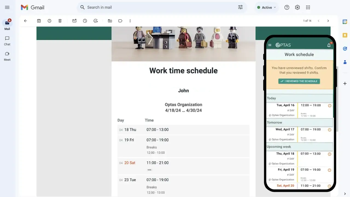The width and height of the screenshot is (350, 197).
Task: Go back to the inbox list
Action: tap(25, 21)
